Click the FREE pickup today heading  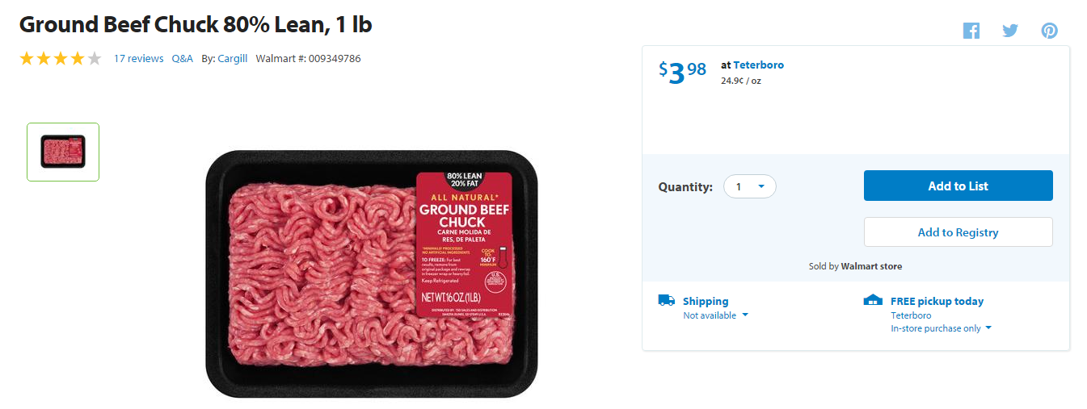point(937,301)
